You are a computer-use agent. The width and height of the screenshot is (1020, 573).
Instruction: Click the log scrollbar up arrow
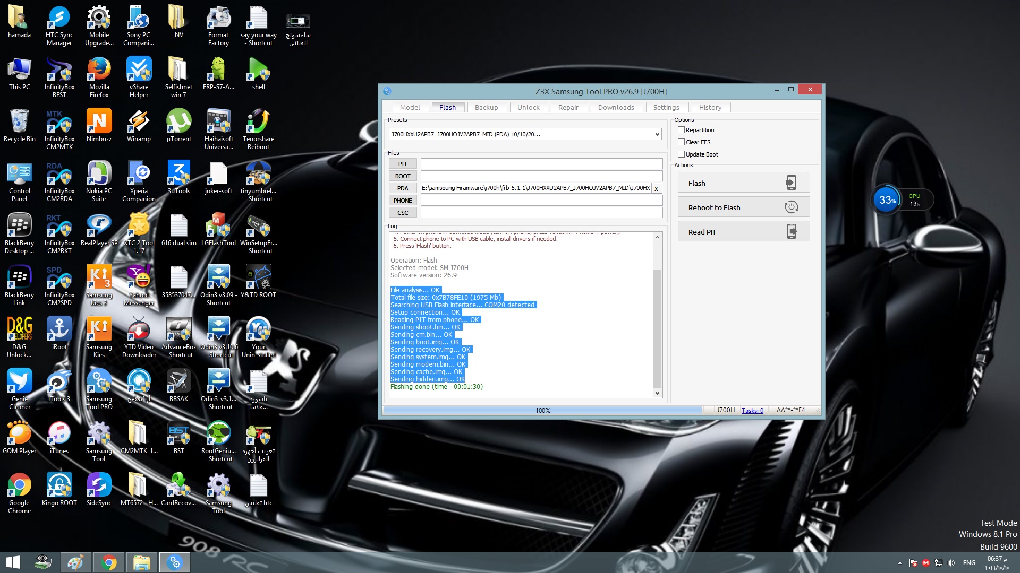pyautogui.click(x=657, y=237)
